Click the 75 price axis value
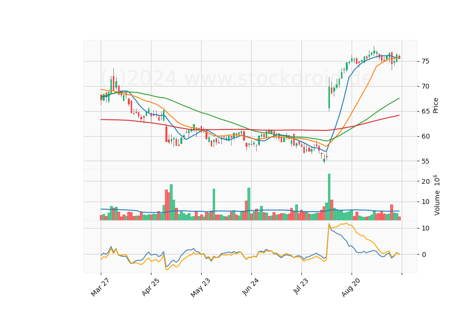This screenshot has width=463, height=332. (x=425, y=61)
